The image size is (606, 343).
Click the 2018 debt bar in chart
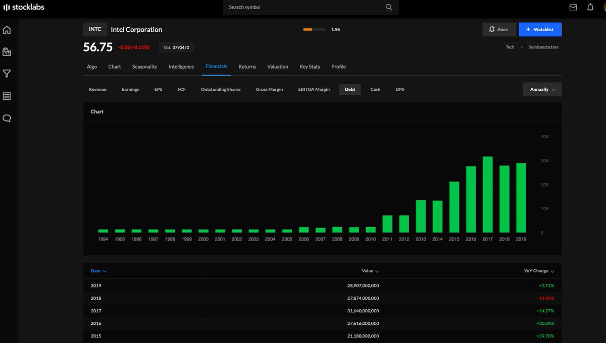point(504,199)
